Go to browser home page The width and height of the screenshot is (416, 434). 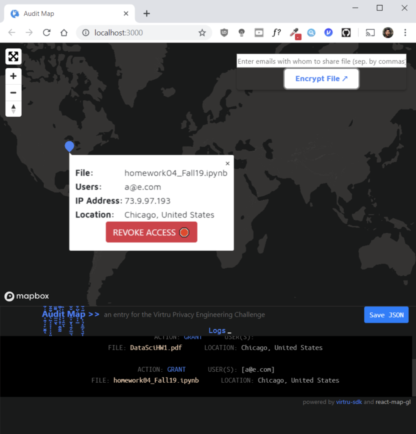click(64, 33)
